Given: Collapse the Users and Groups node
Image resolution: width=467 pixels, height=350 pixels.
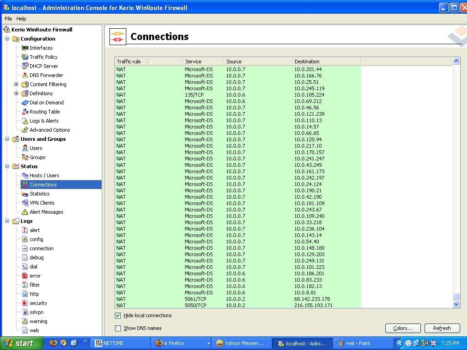Looking at the screenshot, I should coord(7,139).
